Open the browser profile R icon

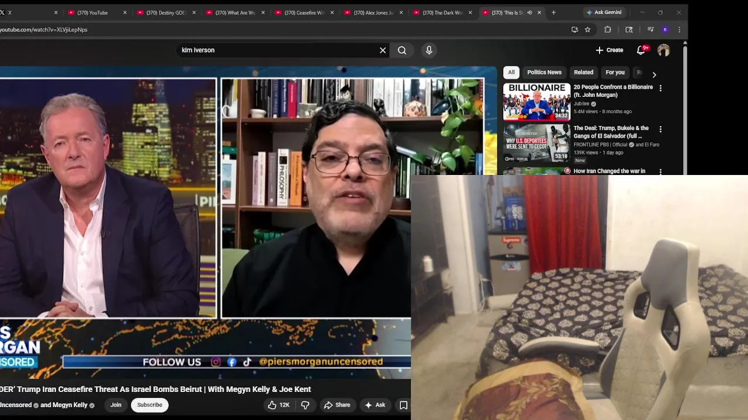tap(665, 29)
